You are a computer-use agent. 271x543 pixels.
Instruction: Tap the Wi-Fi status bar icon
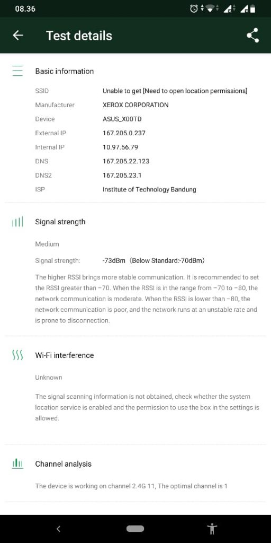210,8
